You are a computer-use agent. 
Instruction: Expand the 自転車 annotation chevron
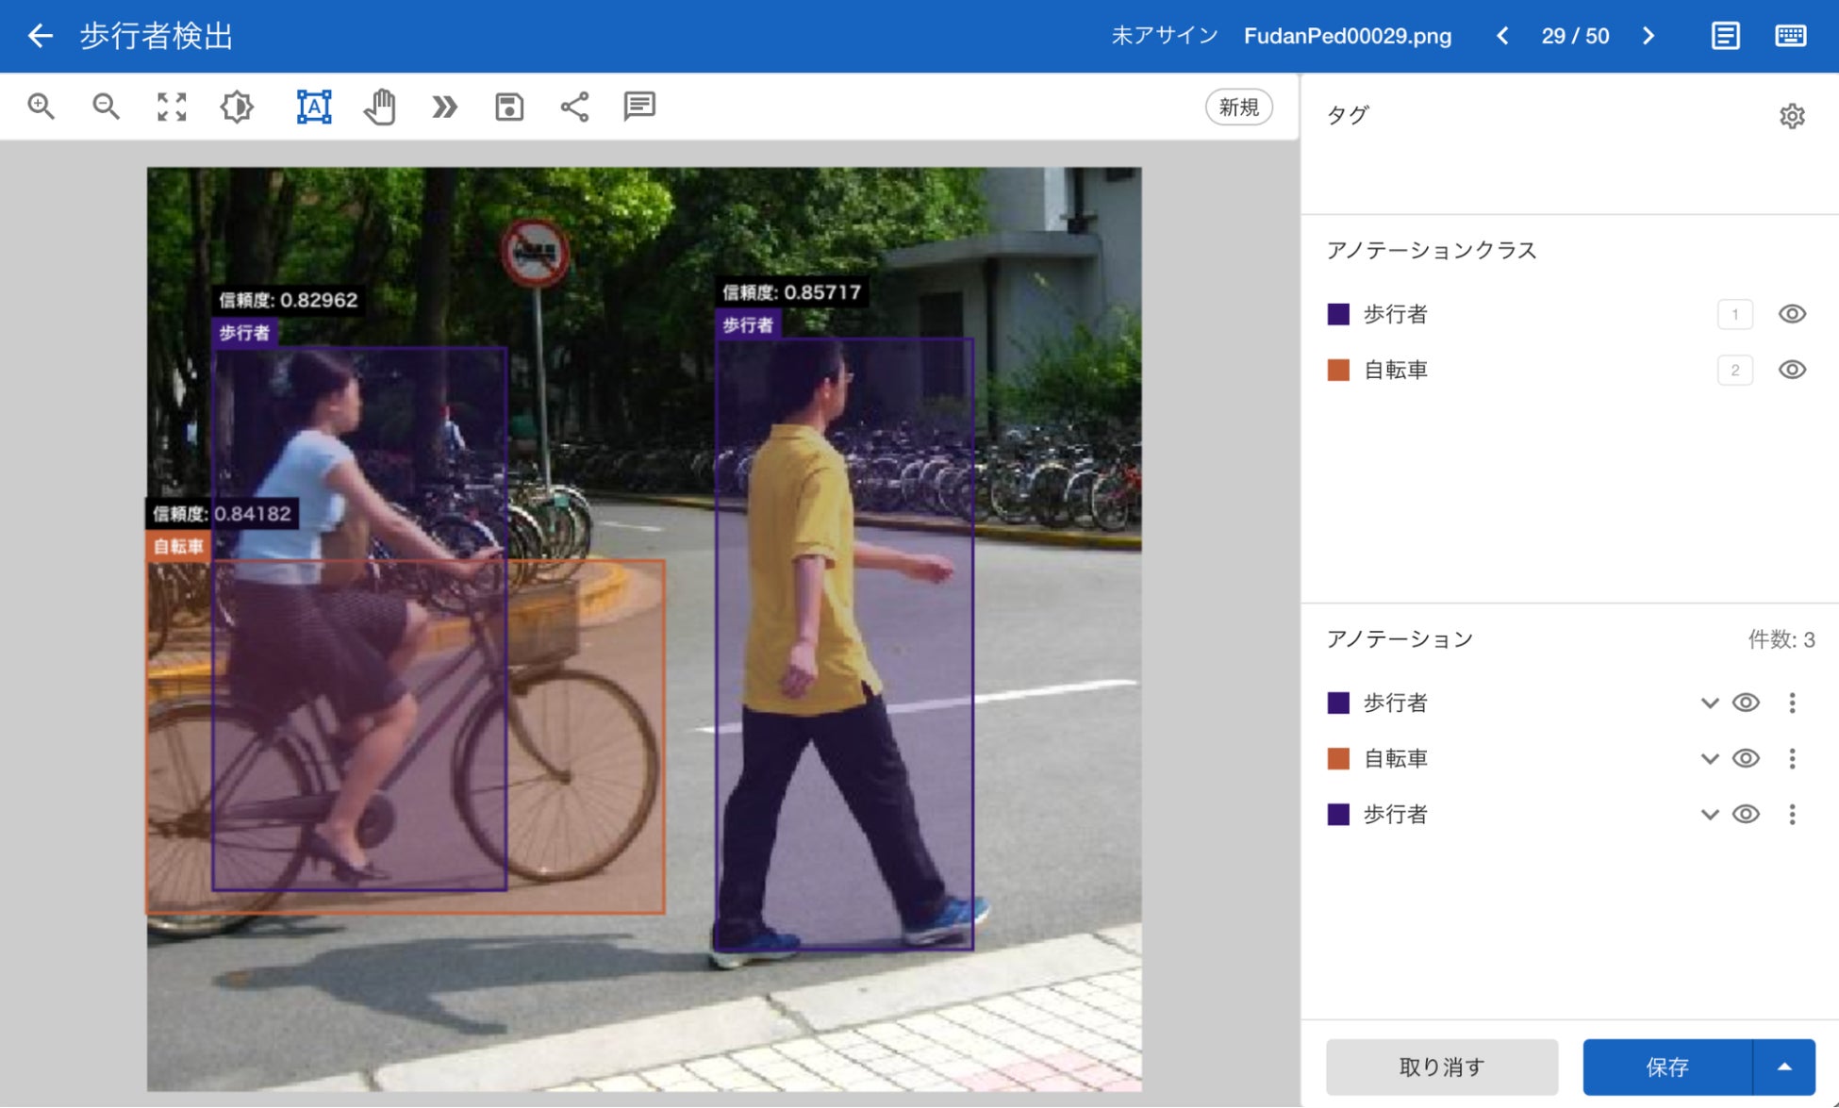[x=1709, y=758]
